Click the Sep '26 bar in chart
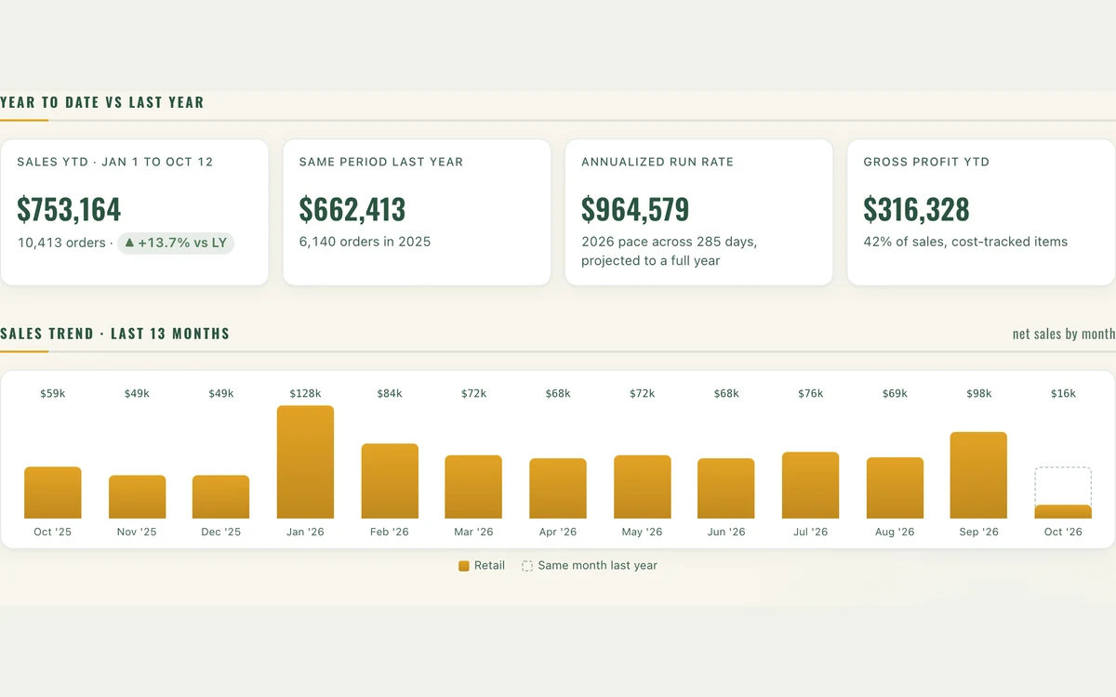The height and width of the screenshot is (697, 1116). click(978, 475)
